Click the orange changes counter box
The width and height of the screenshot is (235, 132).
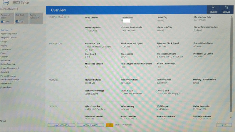tap(110, 125)
